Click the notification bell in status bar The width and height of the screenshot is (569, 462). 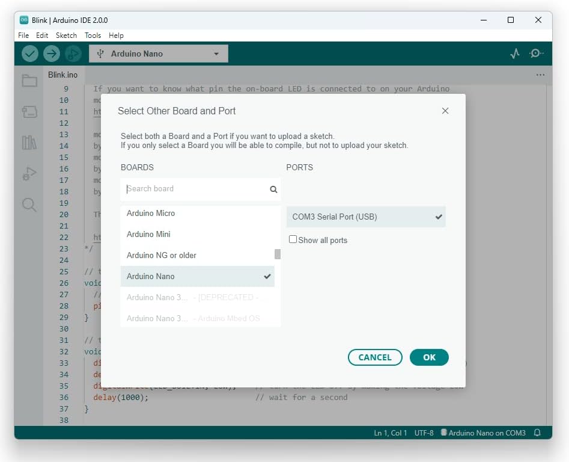(537, 433)
